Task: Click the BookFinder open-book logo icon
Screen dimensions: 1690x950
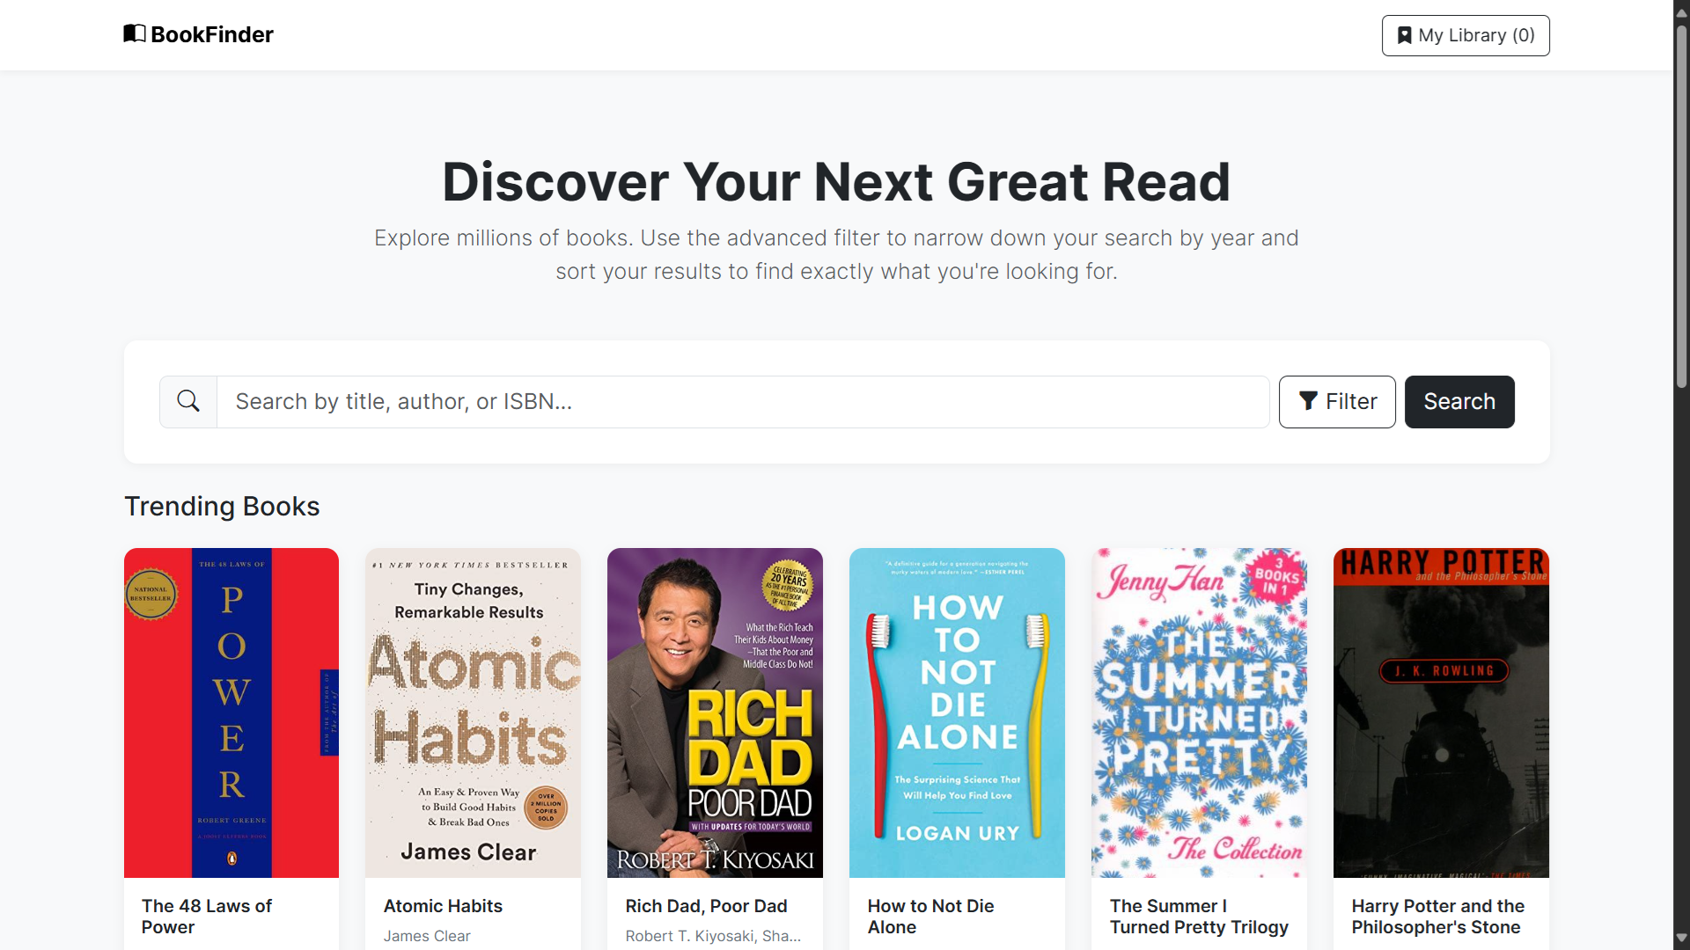Action: click(135, 33)
